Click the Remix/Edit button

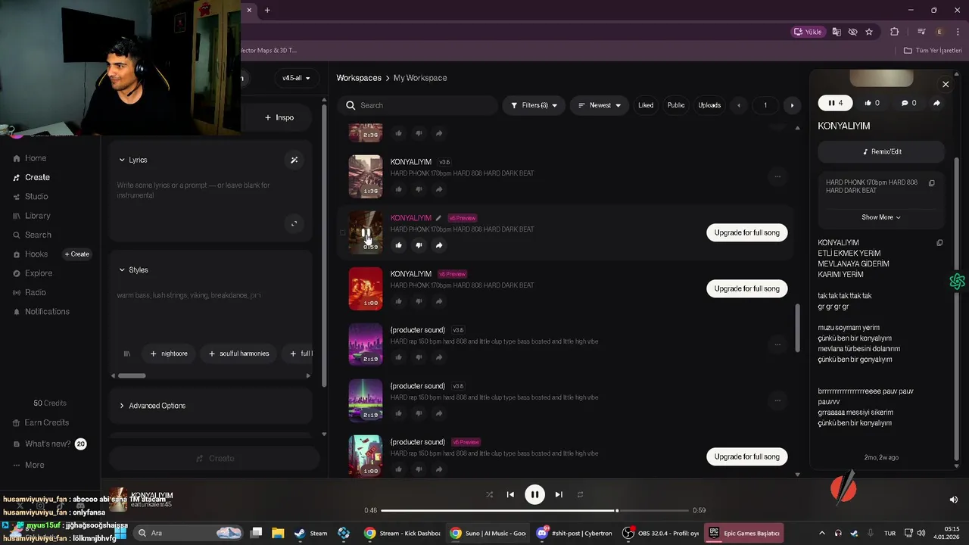(881, 151)
